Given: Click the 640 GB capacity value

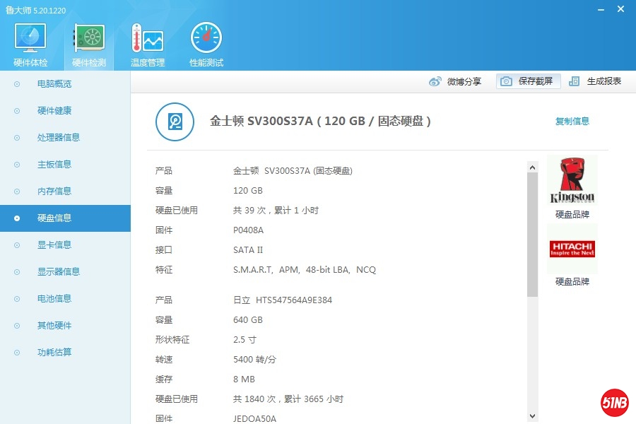Looking at the screenshot, I should tap(248, 319).
